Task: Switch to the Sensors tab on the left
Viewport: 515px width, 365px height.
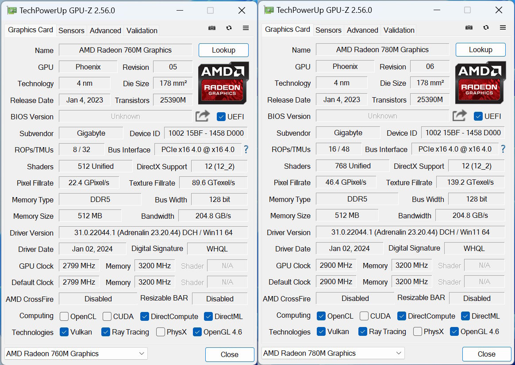Action: coord(71,30)
